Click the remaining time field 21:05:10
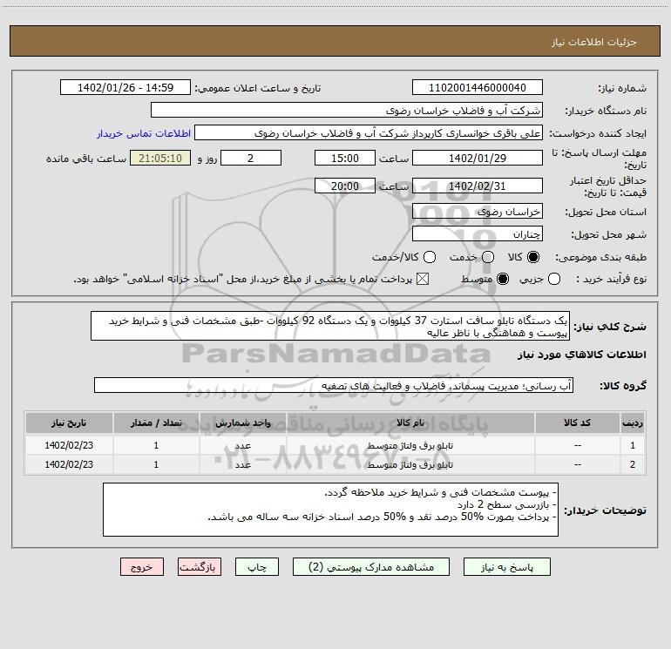 click(x=160, y=158)
